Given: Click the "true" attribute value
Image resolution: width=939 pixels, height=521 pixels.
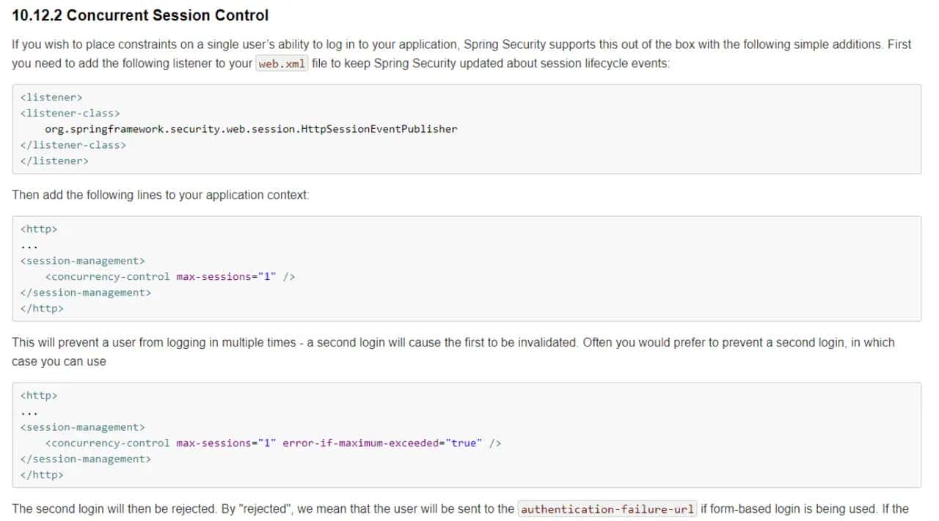Looking at the screenshot, I should 463,443.
